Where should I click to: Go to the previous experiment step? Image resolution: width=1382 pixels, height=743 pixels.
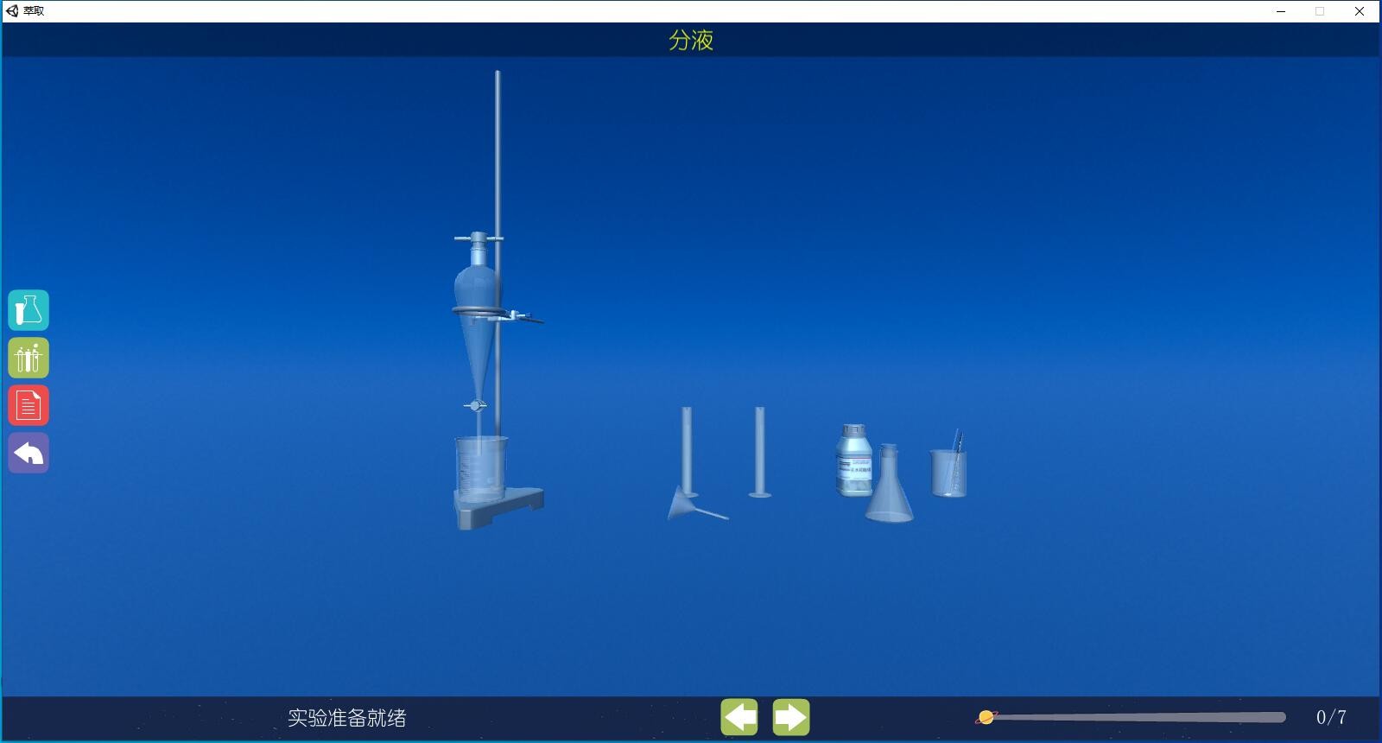(739, 717)
